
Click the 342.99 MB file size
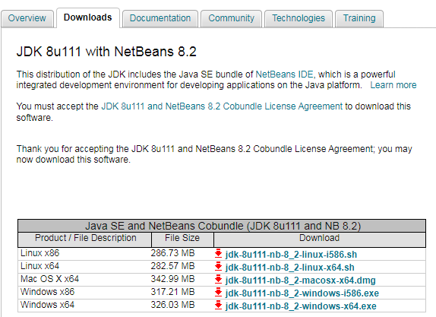click(172, 278)
